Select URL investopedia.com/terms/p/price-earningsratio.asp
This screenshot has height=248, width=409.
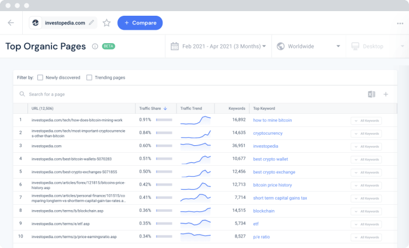[74, 237]
